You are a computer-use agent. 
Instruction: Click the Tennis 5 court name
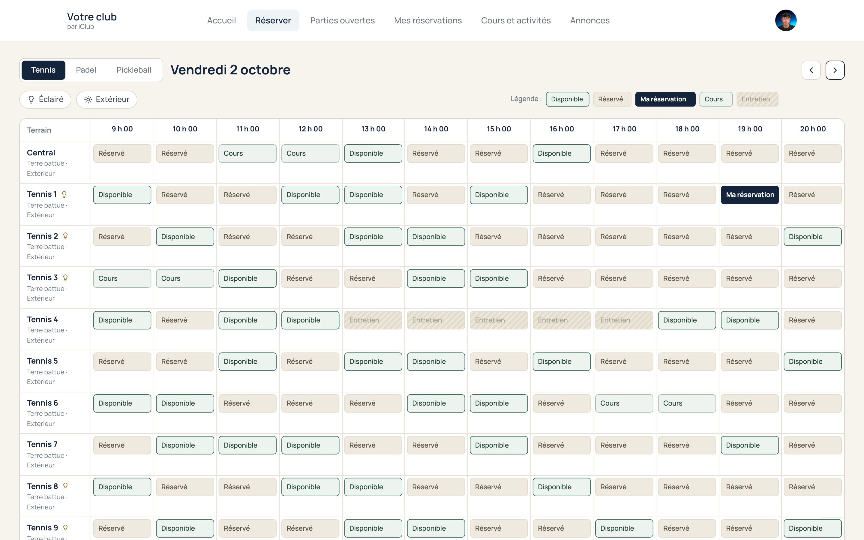pyautogui.click(x=43, y=361)
